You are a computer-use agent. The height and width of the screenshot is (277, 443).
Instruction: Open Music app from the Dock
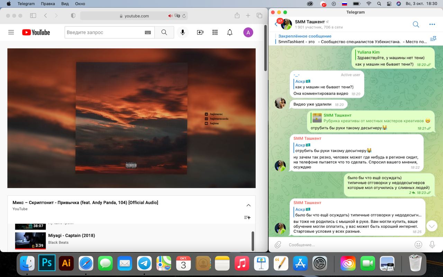242,263
